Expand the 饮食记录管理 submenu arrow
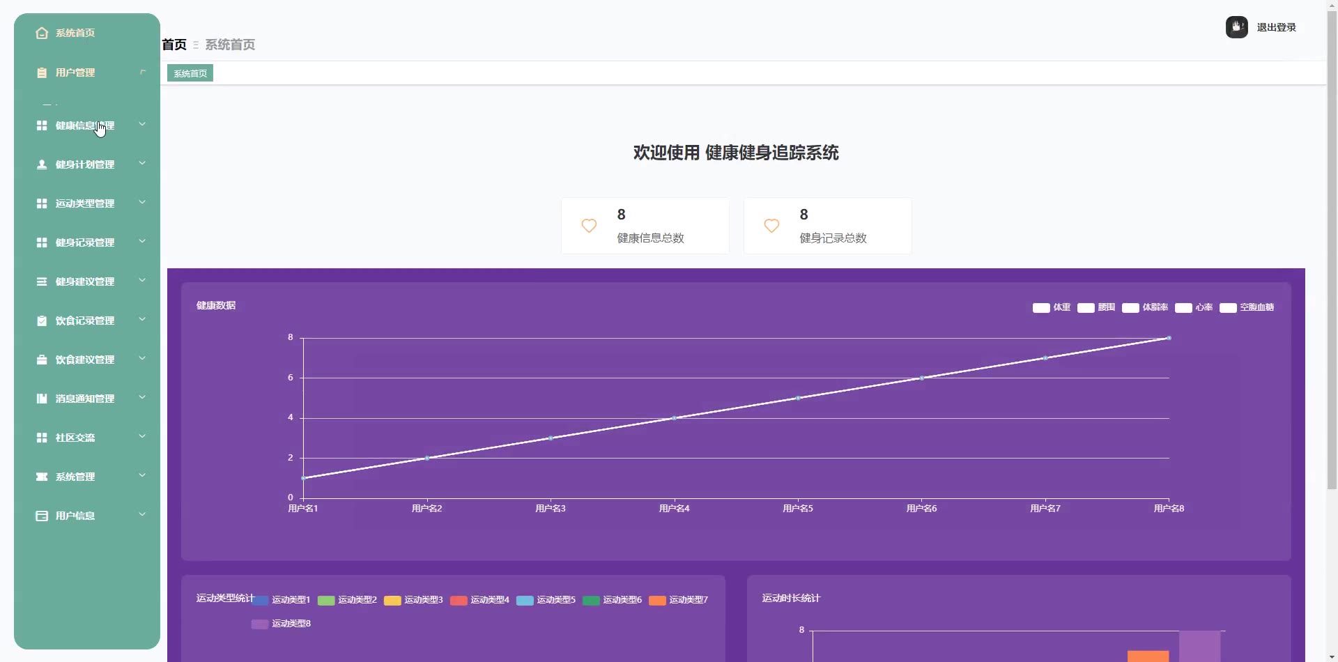 coord(142,320)
